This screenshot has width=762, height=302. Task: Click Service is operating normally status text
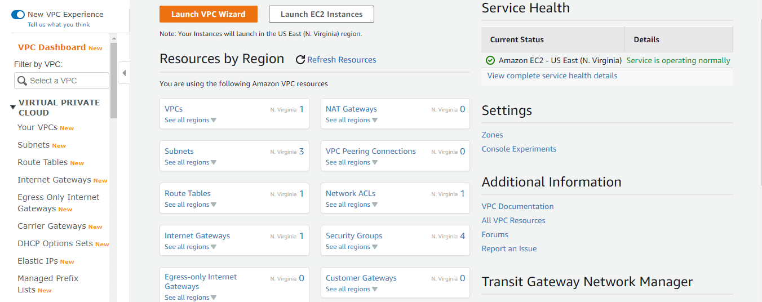(678, 60)
